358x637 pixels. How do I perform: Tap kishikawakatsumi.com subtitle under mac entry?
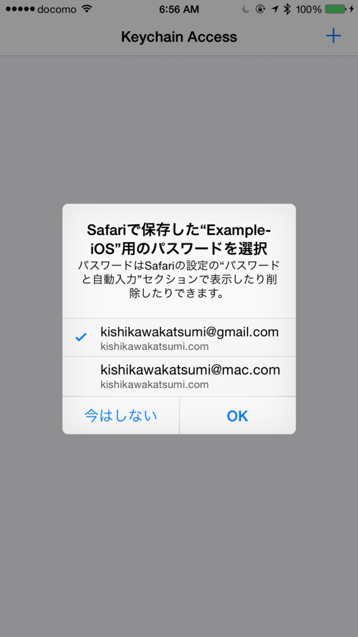(x=155, y=384)
